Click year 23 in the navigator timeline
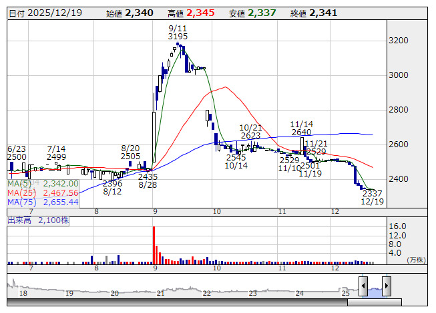Screen dimensions: 436x313 pos(252,293)
